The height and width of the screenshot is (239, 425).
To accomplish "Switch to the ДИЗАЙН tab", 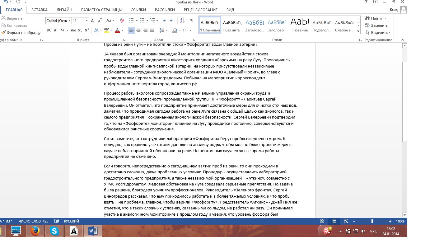I will [64, 10].
